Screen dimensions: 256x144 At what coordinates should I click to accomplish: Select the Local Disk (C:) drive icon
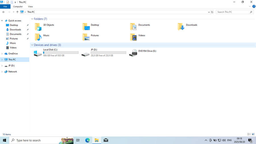point(38,53)
